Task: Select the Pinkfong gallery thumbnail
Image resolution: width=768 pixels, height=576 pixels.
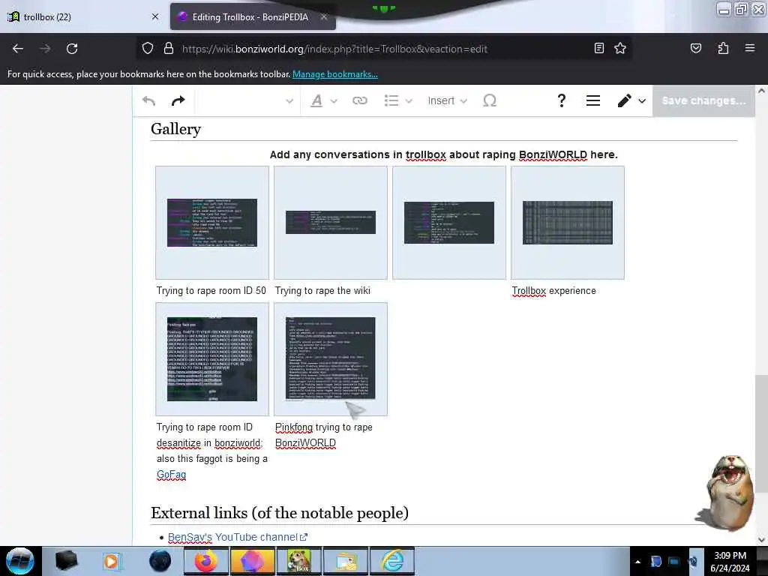Action: point(331,359)
